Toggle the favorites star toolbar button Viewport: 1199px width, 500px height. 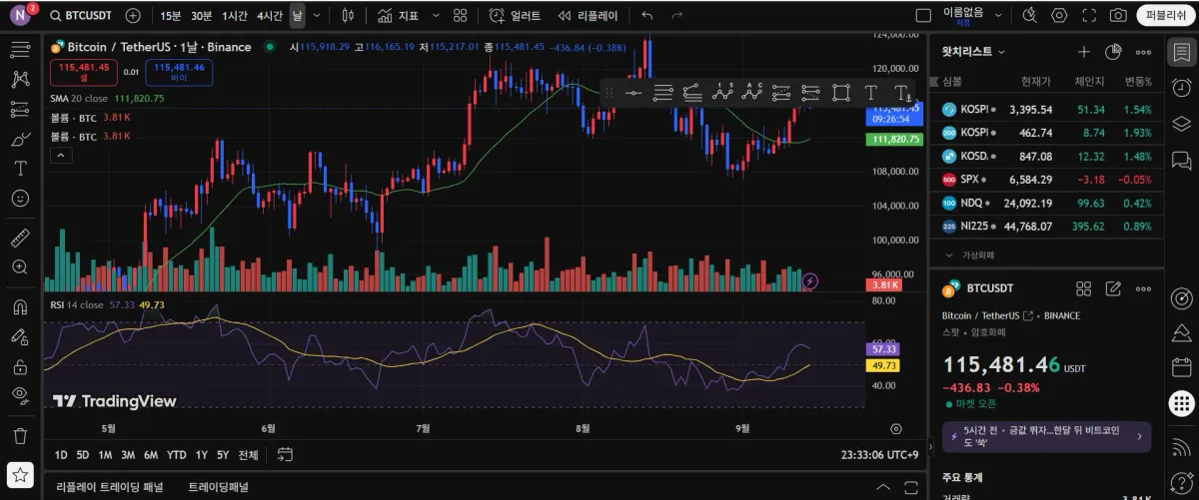pos(20,475)
